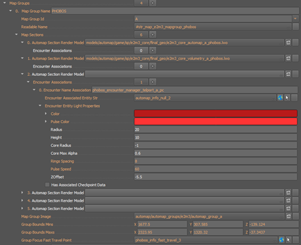Collapse 2. Automap Section Render Model
301x245 pixels.
pyautogui.click(x=22, y=74)
